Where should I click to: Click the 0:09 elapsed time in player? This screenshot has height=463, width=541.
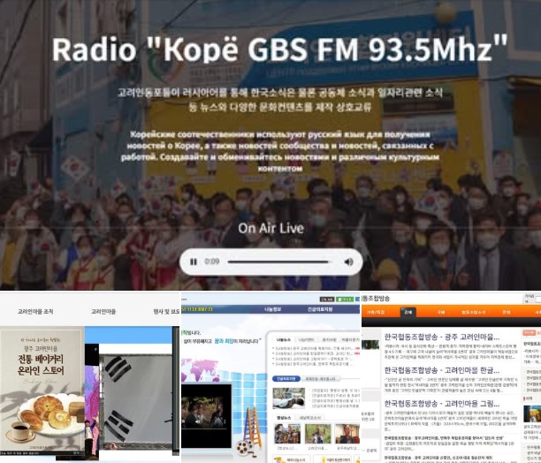[x=212, y=262]
